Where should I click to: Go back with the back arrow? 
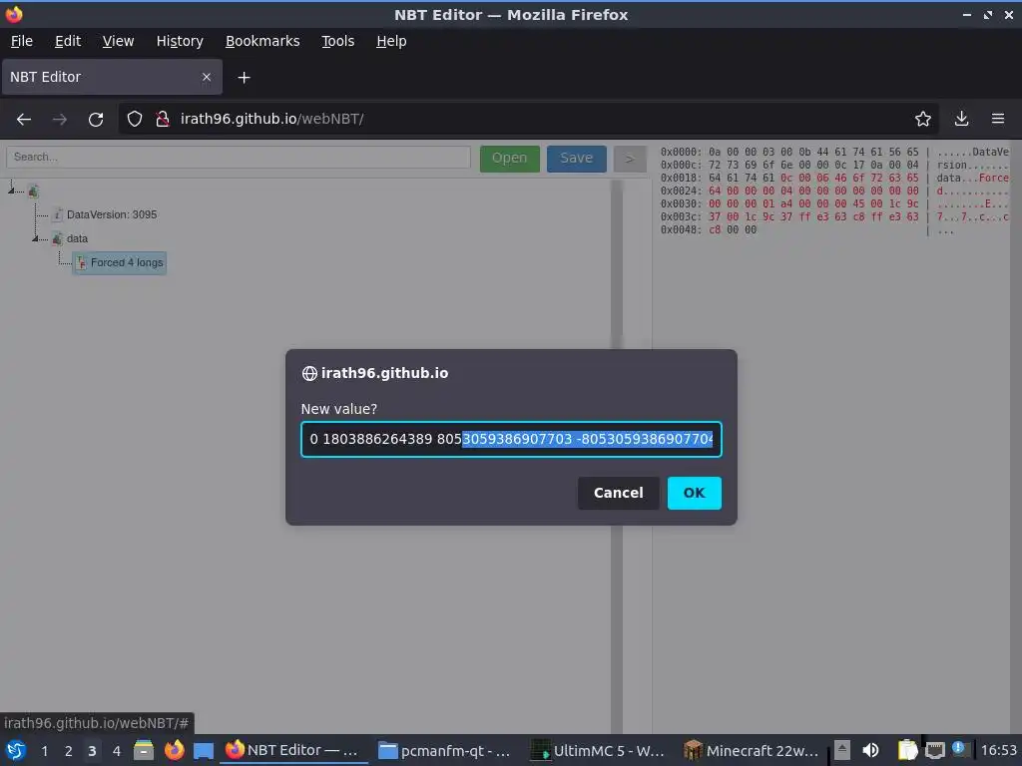24,120
